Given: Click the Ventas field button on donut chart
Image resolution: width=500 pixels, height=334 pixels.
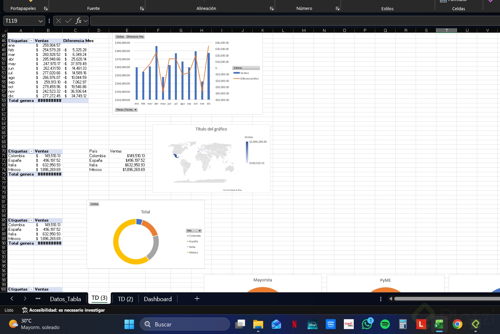Looking at the screenshot, I should pyautogui.click(x=95, y=204).
